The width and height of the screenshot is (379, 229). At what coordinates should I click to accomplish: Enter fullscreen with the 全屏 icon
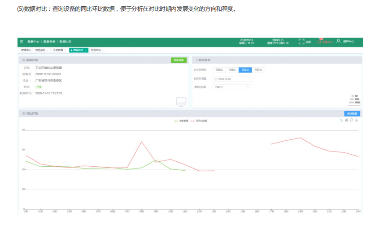pyautogui.click(x=301, y=42)
